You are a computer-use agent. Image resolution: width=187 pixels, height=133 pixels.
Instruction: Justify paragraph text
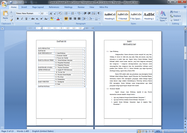79,19
